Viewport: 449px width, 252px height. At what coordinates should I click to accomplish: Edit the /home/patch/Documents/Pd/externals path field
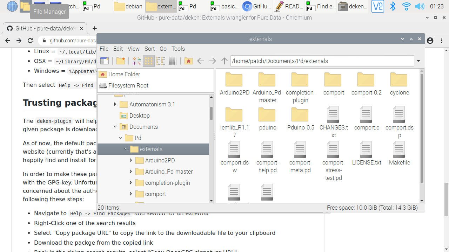[322, 61]
